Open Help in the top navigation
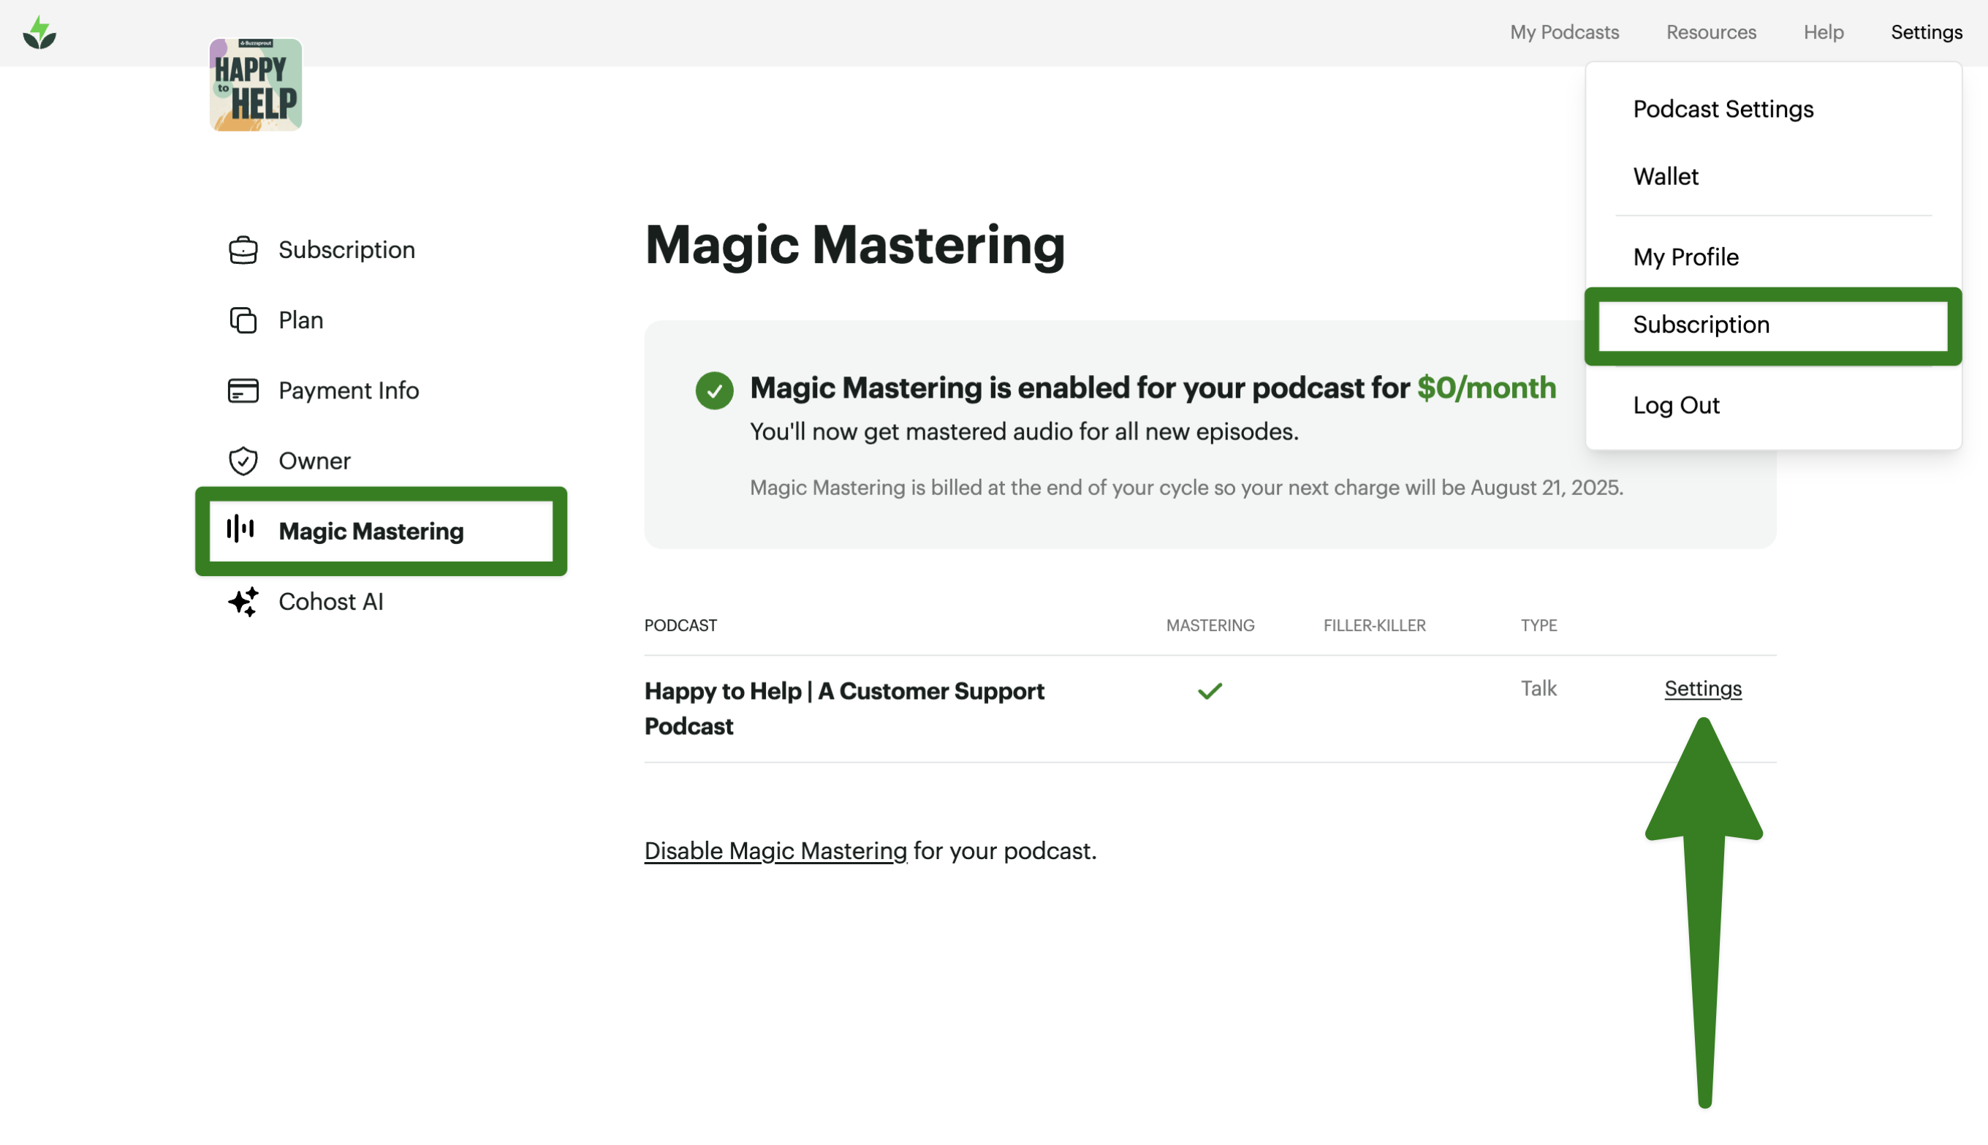The image size is (1988, 1145). tap(1823, 32)
